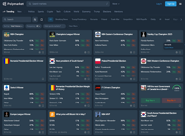
Task: Open the Bitcoin market thumbnail icon
Action: 52,114
